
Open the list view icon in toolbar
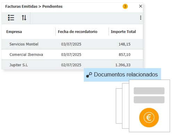pyautogui.click(x=11, y=18)
